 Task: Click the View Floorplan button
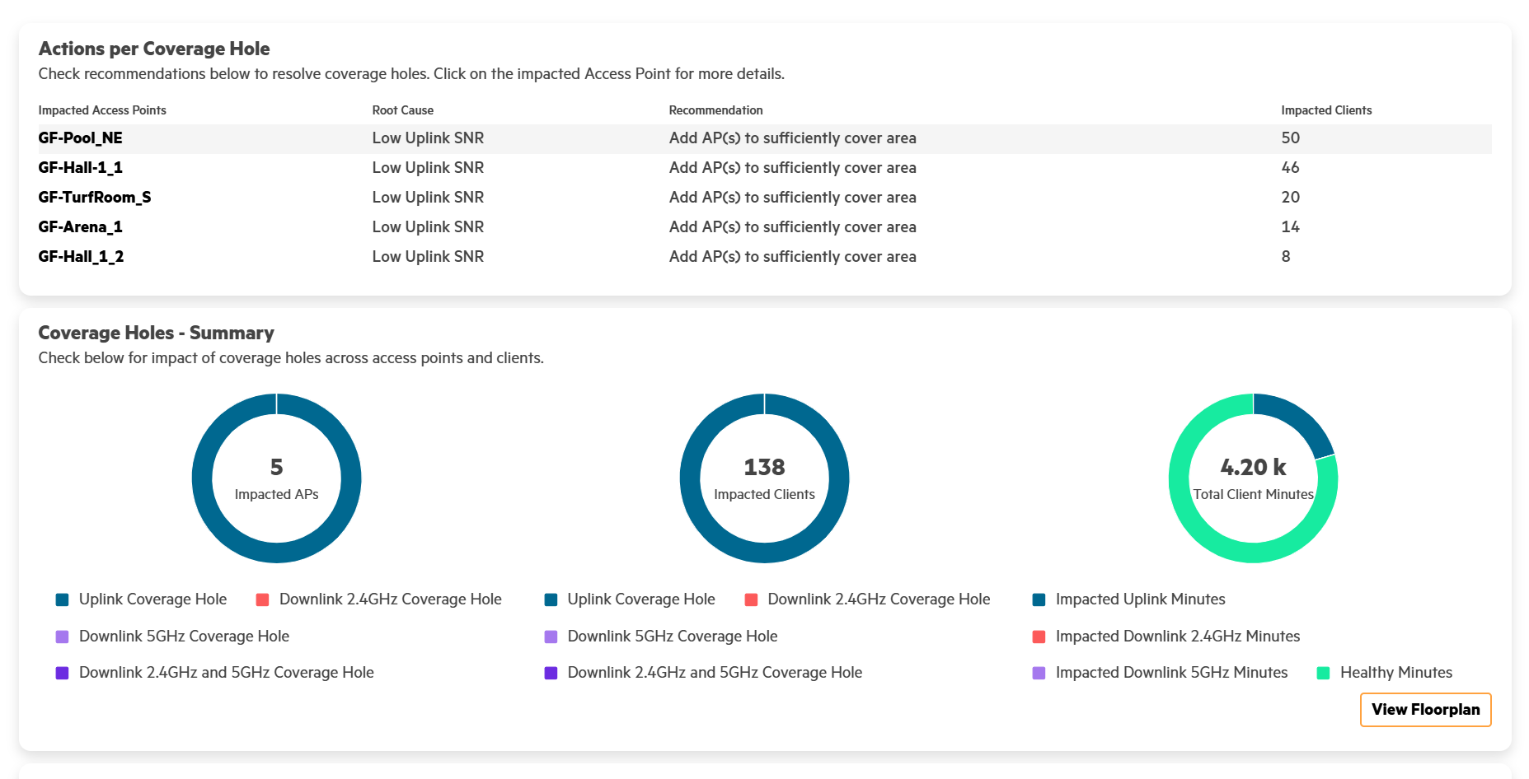(x=1424, y=710)
